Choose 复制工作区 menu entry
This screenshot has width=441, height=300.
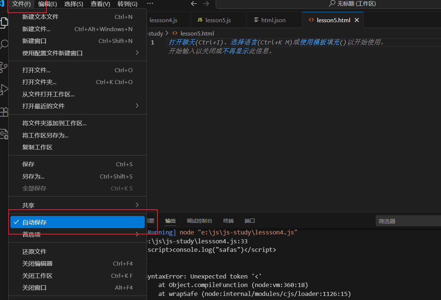[78, 147]
